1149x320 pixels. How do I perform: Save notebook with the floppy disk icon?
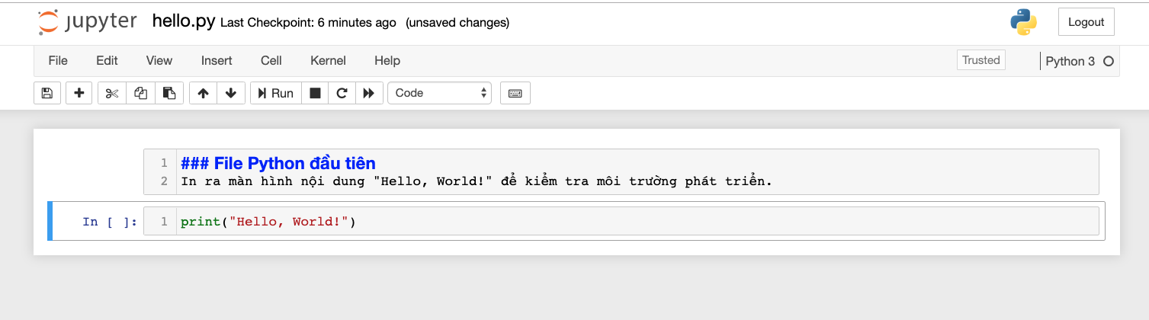pos(47,93)
